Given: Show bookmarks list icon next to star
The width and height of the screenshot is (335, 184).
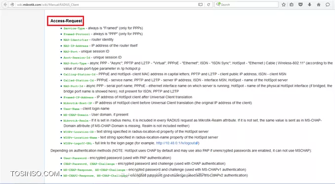Looking at the screenshot, I should (292, 4).
